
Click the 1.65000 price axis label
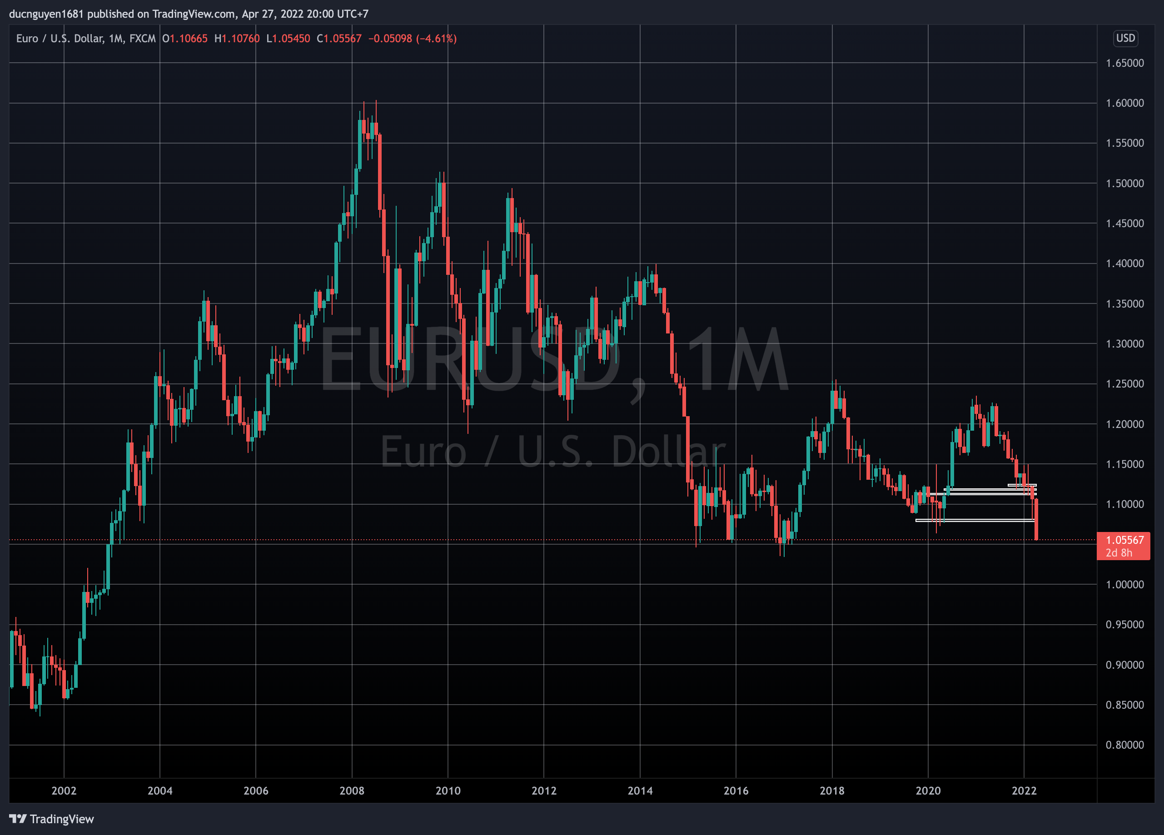tap(1124, 63)
